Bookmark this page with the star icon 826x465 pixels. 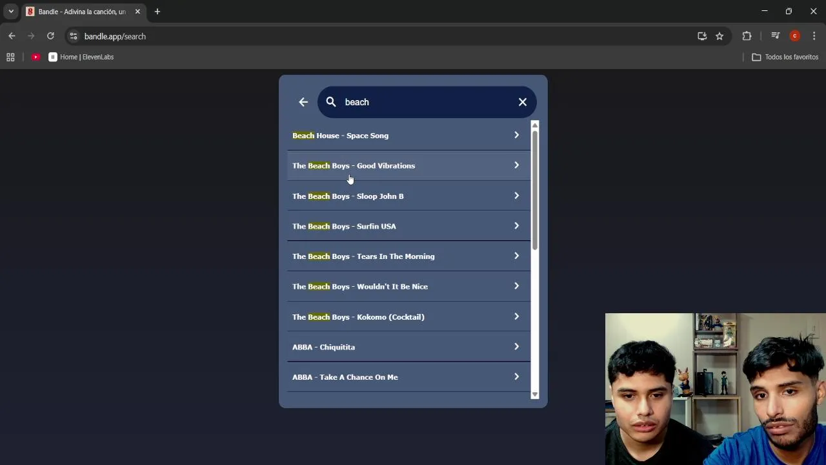720,36
